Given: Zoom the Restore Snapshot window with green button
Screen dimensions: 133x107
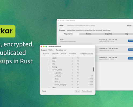Looking at the screenshot, I should [x=46, y=47].
